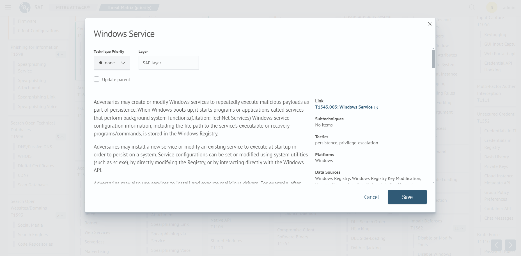Collapse the Search Open Technical Databases T1596 list
Viewport: 521px width, 256px height.
(62, 137)
